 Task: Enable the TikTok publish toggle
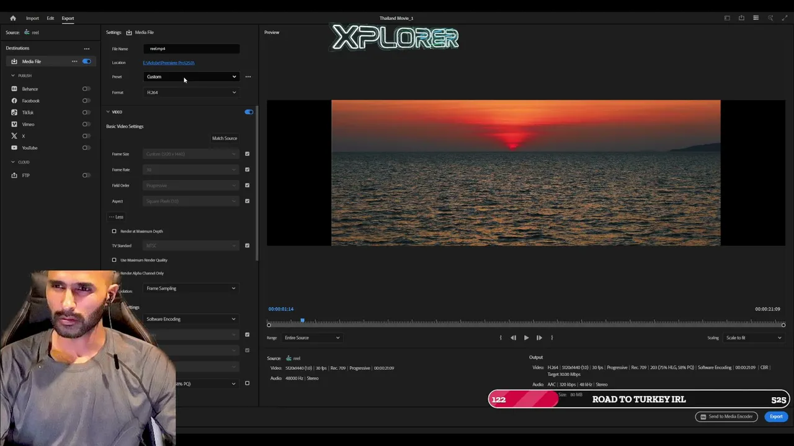[86, 112]
